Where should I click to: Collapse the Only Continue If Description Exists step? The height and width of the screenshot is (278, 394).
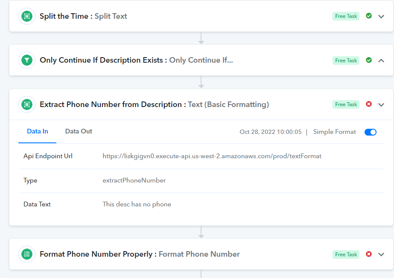tap(381, 61)
